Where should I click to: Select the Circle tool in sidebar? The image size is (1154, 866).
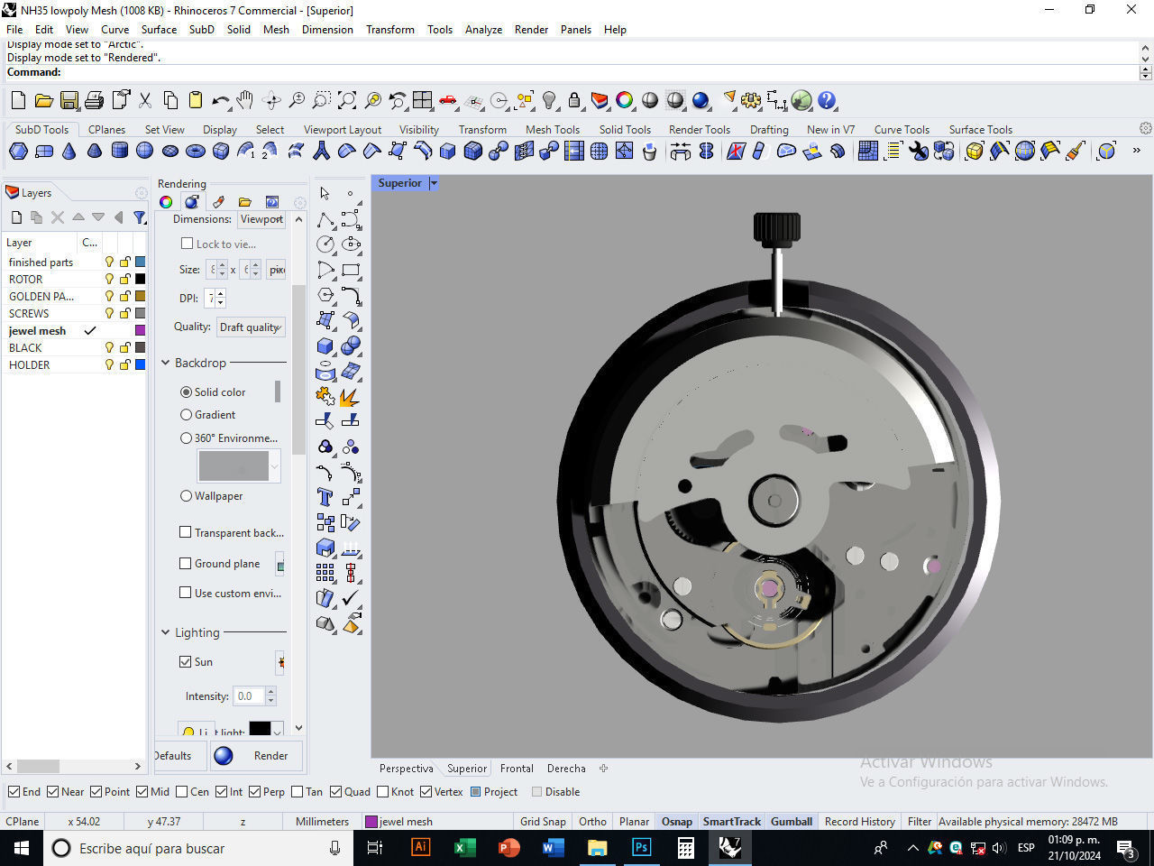tap(325, 244)
